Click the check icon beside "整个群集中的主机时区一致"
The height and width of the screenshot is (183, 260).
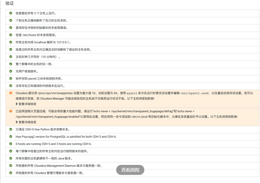(x=11, y=64)
